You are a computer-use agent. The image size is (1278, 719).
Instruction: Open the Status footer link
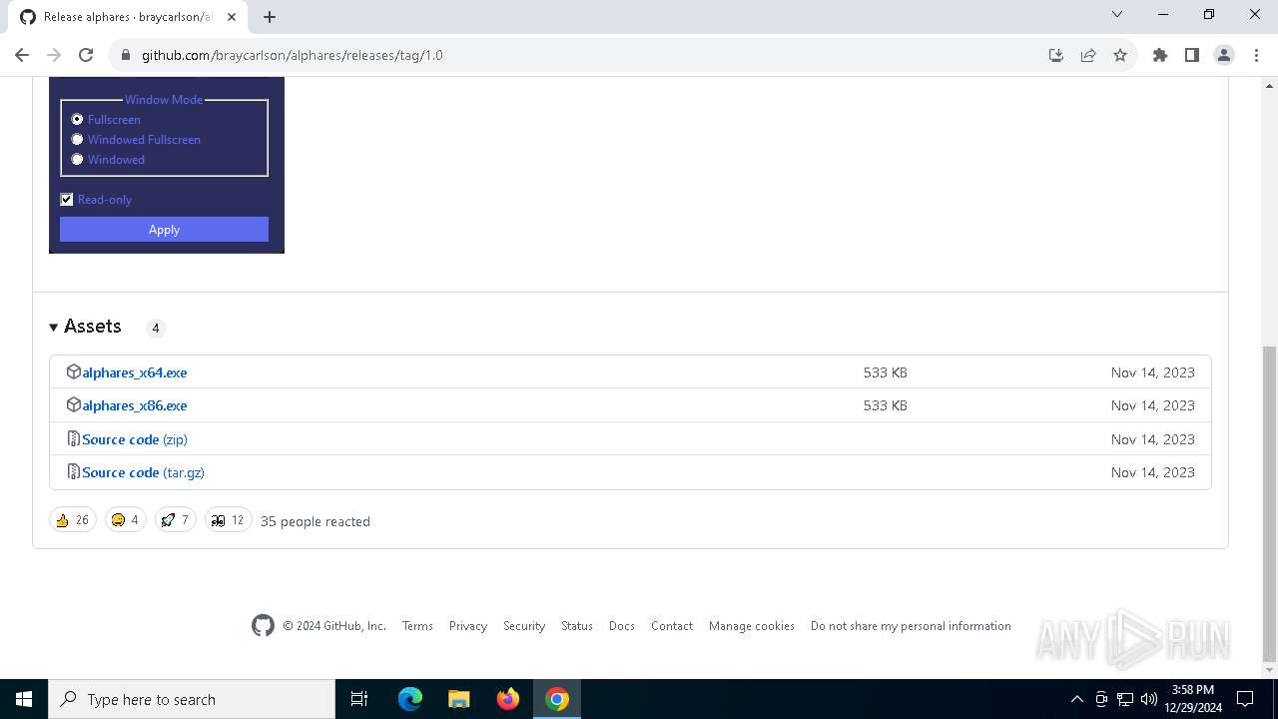click(x=577, y=626)
